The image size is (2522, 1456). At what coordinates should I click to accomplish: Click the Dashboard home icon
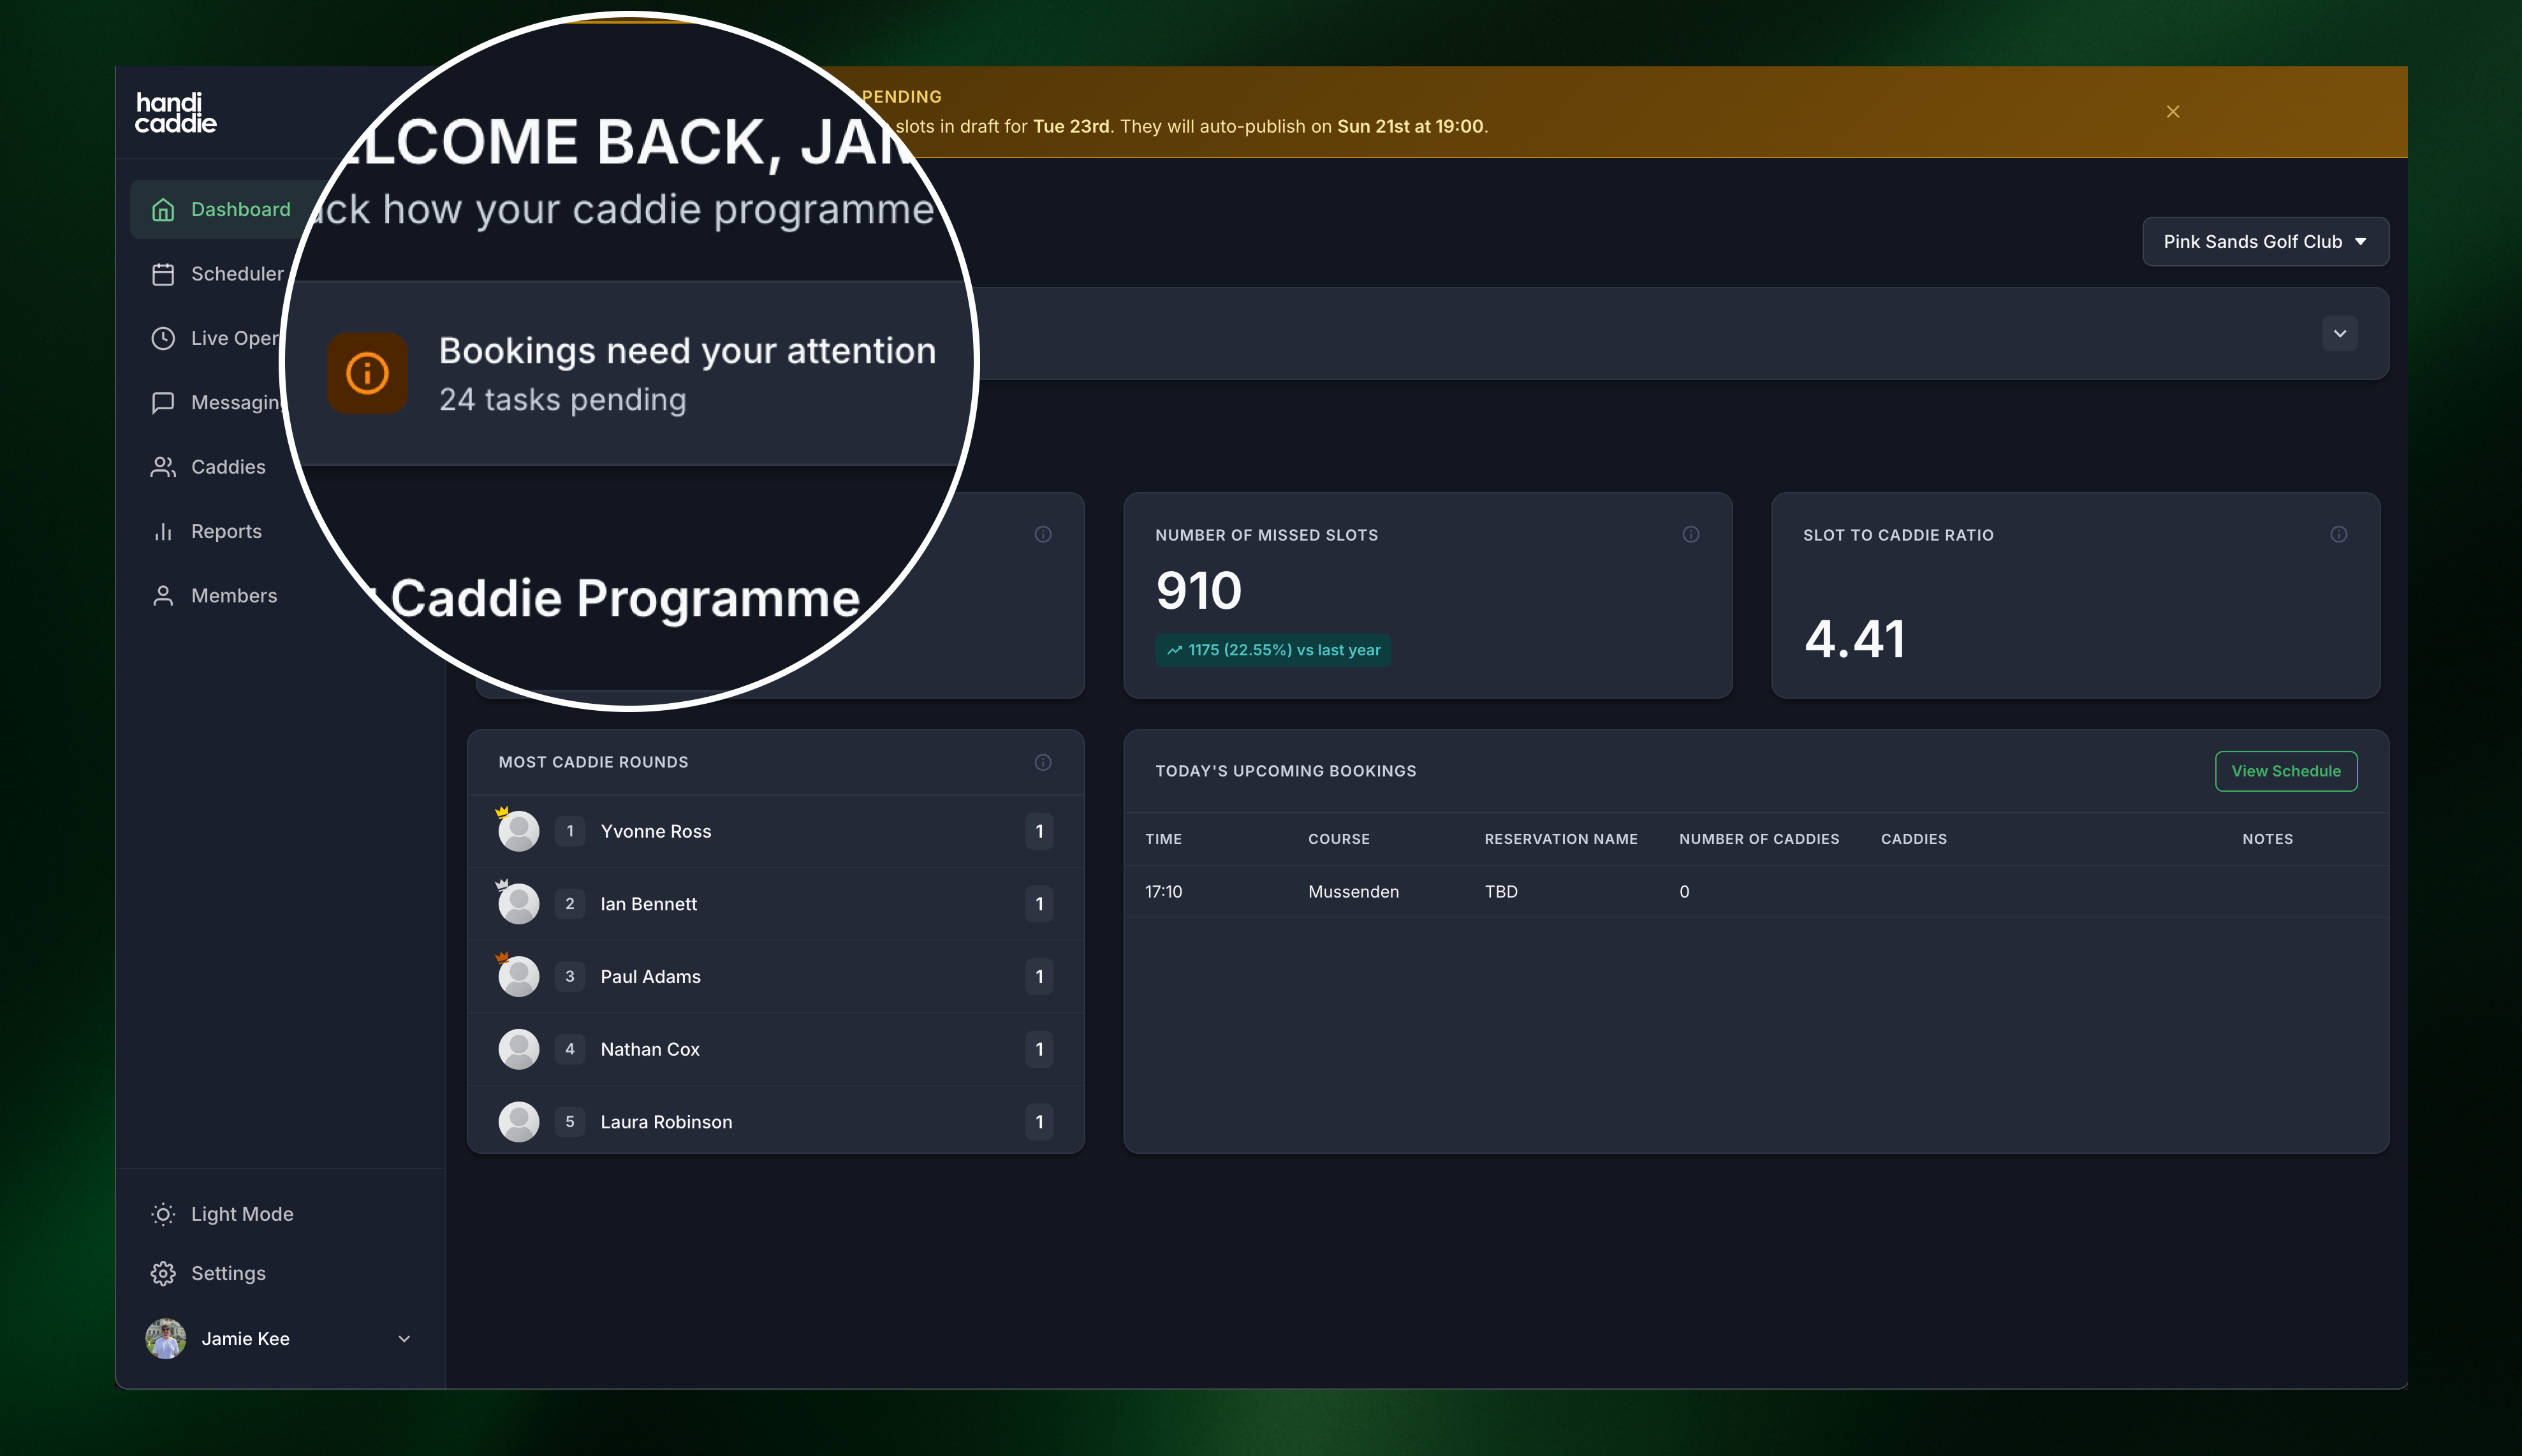pos(163,210)
